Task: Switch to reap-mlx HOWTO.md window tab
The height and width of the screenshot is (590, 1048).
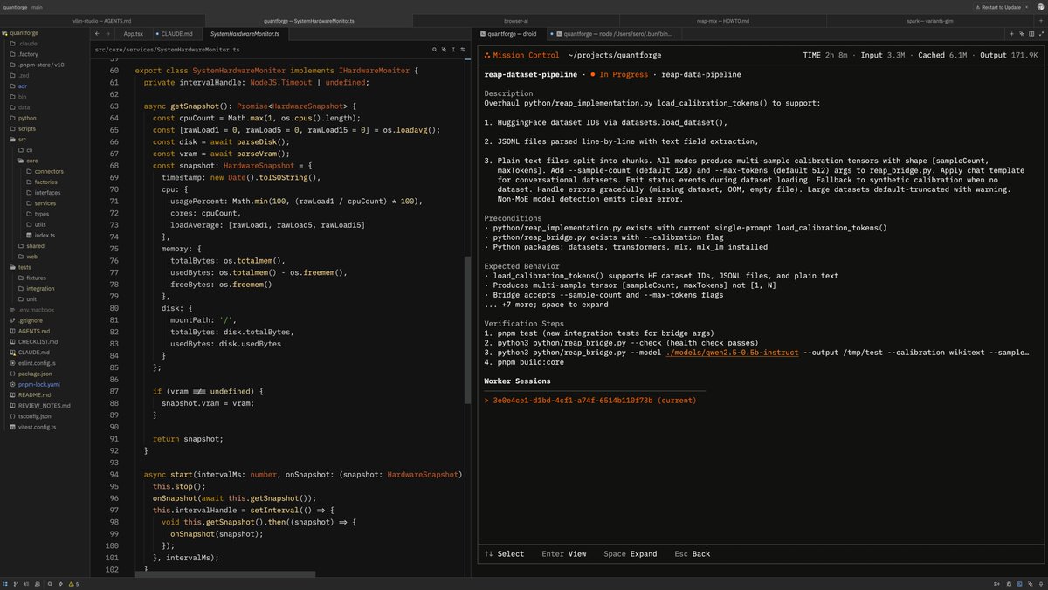Action: tap(722, 19)
